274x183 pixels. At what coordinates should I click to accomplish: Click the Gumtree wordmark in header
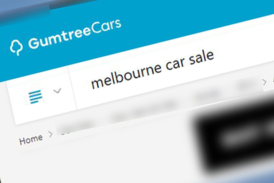tap(59, 38)
